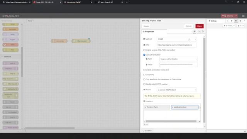Select the delay node in palette

[x=10, y=34]
